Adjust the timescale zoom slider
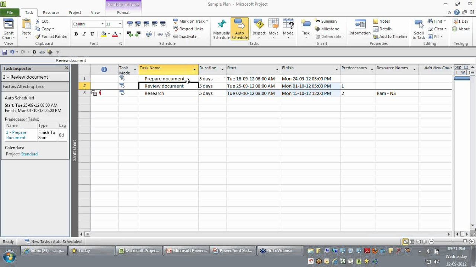The height and width of the screenshot is (267, 476). pyautogui.click(x=465, y=242)
